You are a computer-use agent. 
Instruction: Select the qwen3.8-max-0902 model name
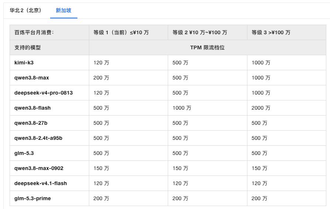39,168
